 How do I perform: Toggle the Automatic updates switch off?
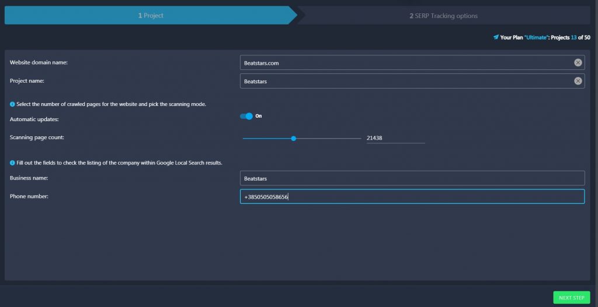pyautogui.click(x=246, y=116)
